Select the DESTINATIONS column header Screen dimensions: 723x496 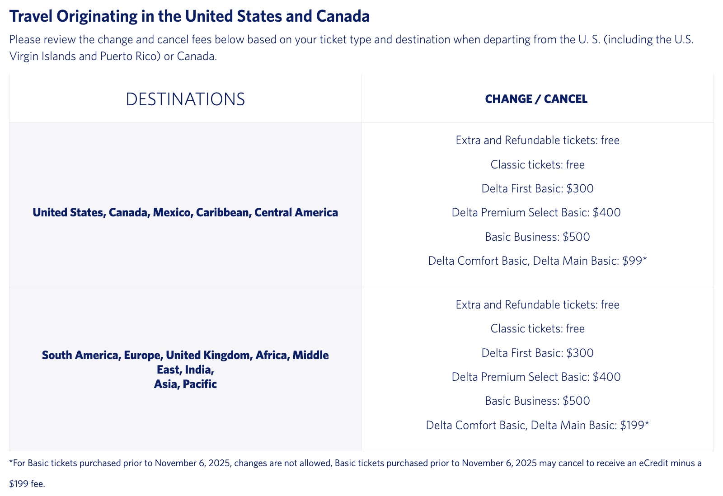185,99
